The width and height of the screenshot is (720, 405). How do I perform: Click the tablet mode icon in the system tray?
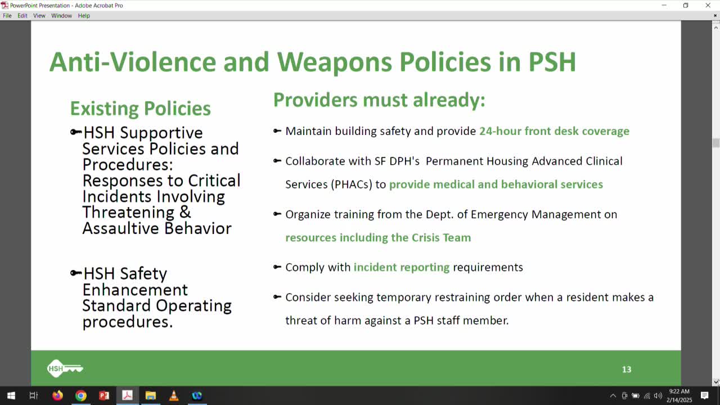[625, 396]
